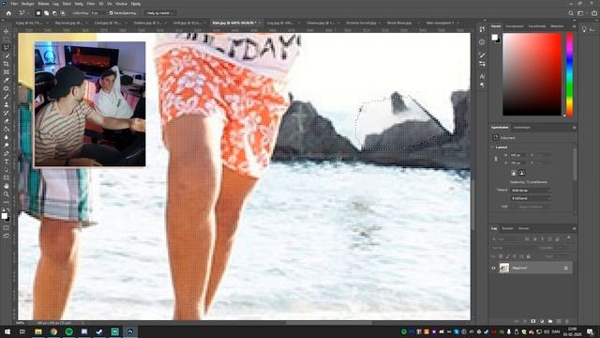Open the Vindue menu
The height and width of the screenshot is (338, 600).
[121, 4]
